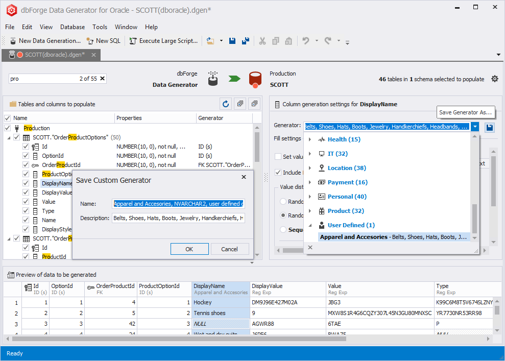Click the Save Generator As disk icon

pyautogui.click(x=490, y=127)
